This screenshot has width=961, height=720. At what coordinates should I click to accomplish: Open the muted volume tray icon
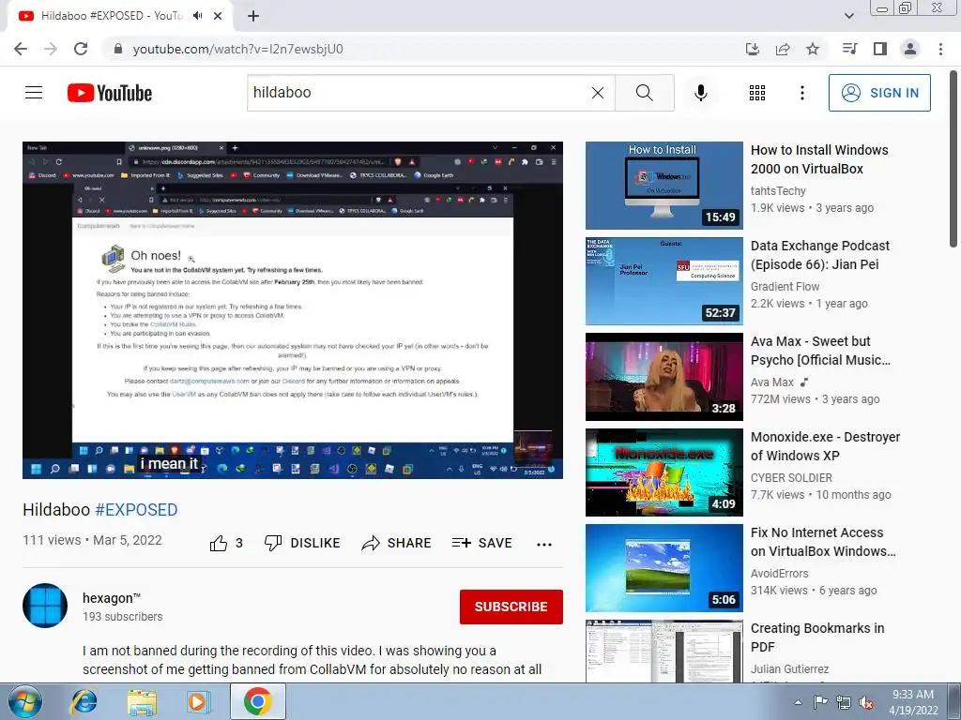pos(866,703)
